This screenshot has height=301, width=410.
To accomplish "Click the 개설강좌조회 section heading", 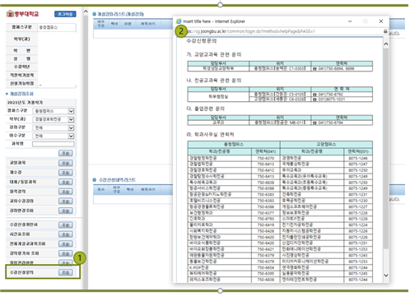I will [21, 94].
